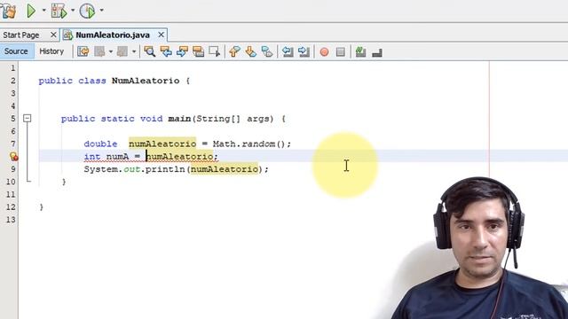This screenshot has width=568, height=319.
Task: Select the NumAleatorio.java tab
Action: click(x=113, y=35)
